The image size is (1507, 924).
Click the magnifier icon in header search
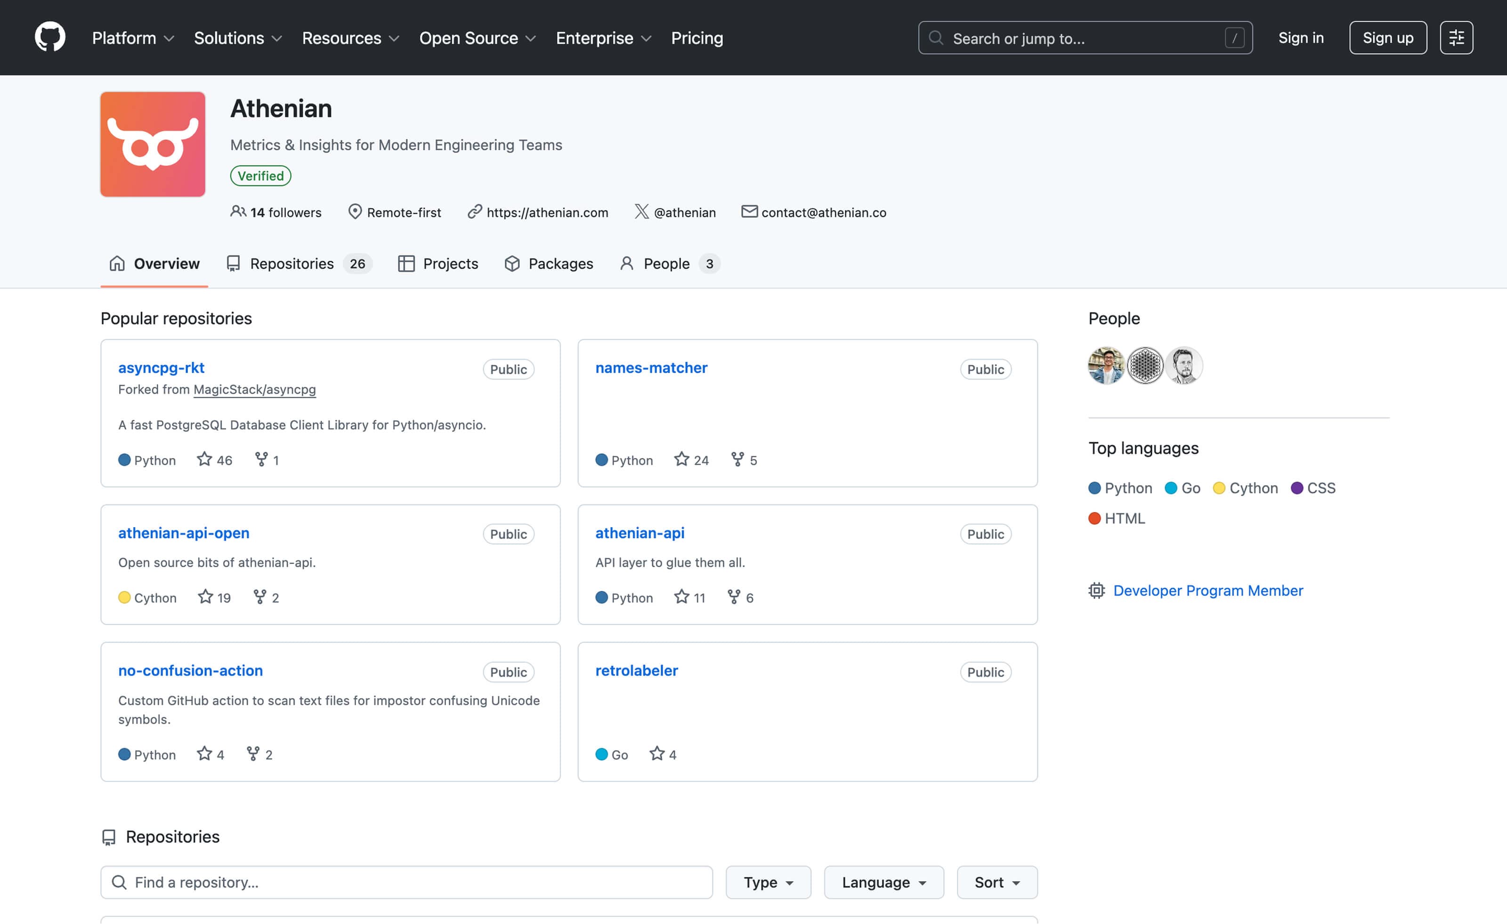(x=936, y=38)
